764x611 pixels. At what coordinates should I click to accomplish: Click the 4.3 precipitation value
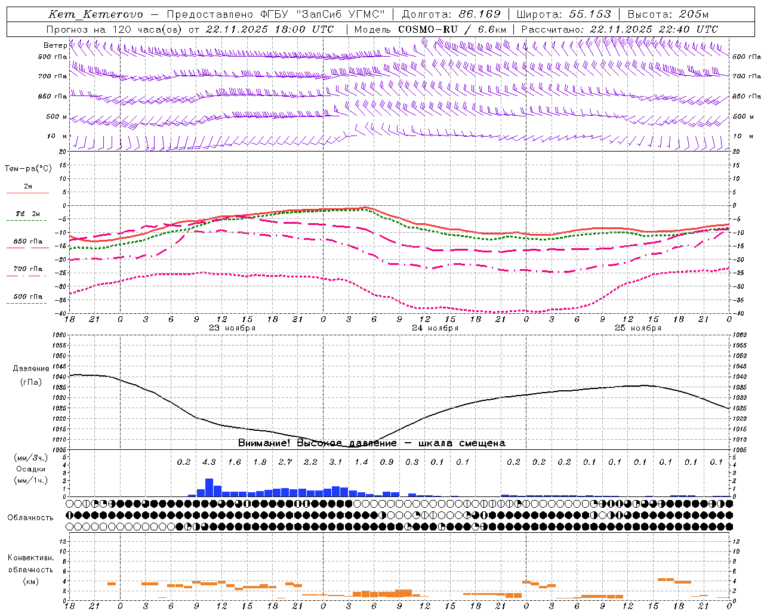coord(209,462)
